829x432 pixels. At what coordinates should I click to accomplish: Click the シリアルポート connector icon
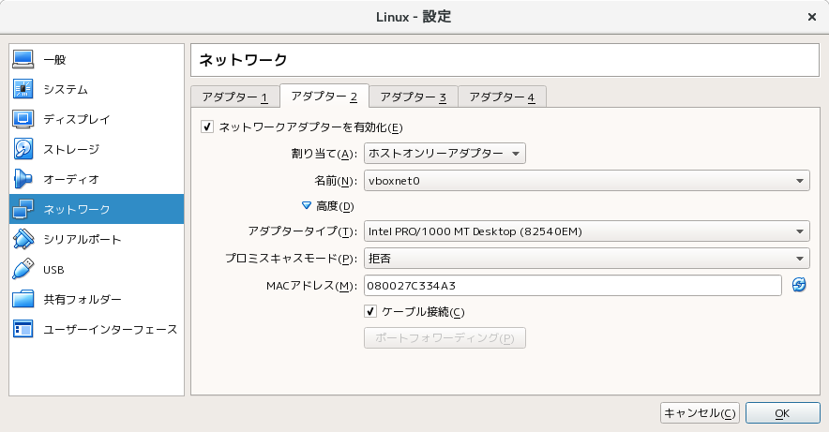[x=23, y=239]
